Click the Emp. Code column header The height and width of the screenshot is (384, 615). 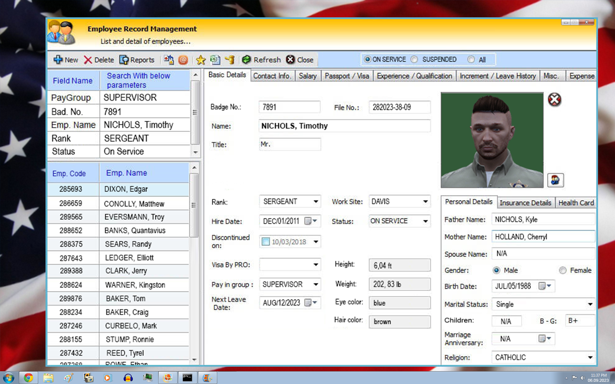pos(73,173)
